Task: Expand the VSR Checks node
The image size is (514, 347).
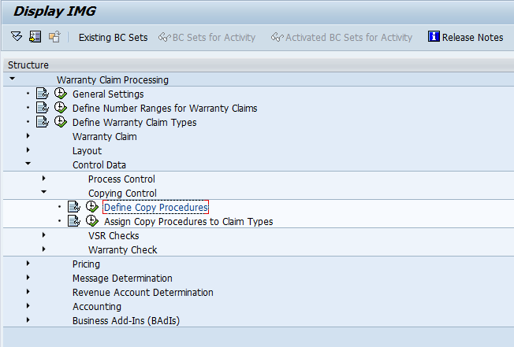Action: [43, 234]
